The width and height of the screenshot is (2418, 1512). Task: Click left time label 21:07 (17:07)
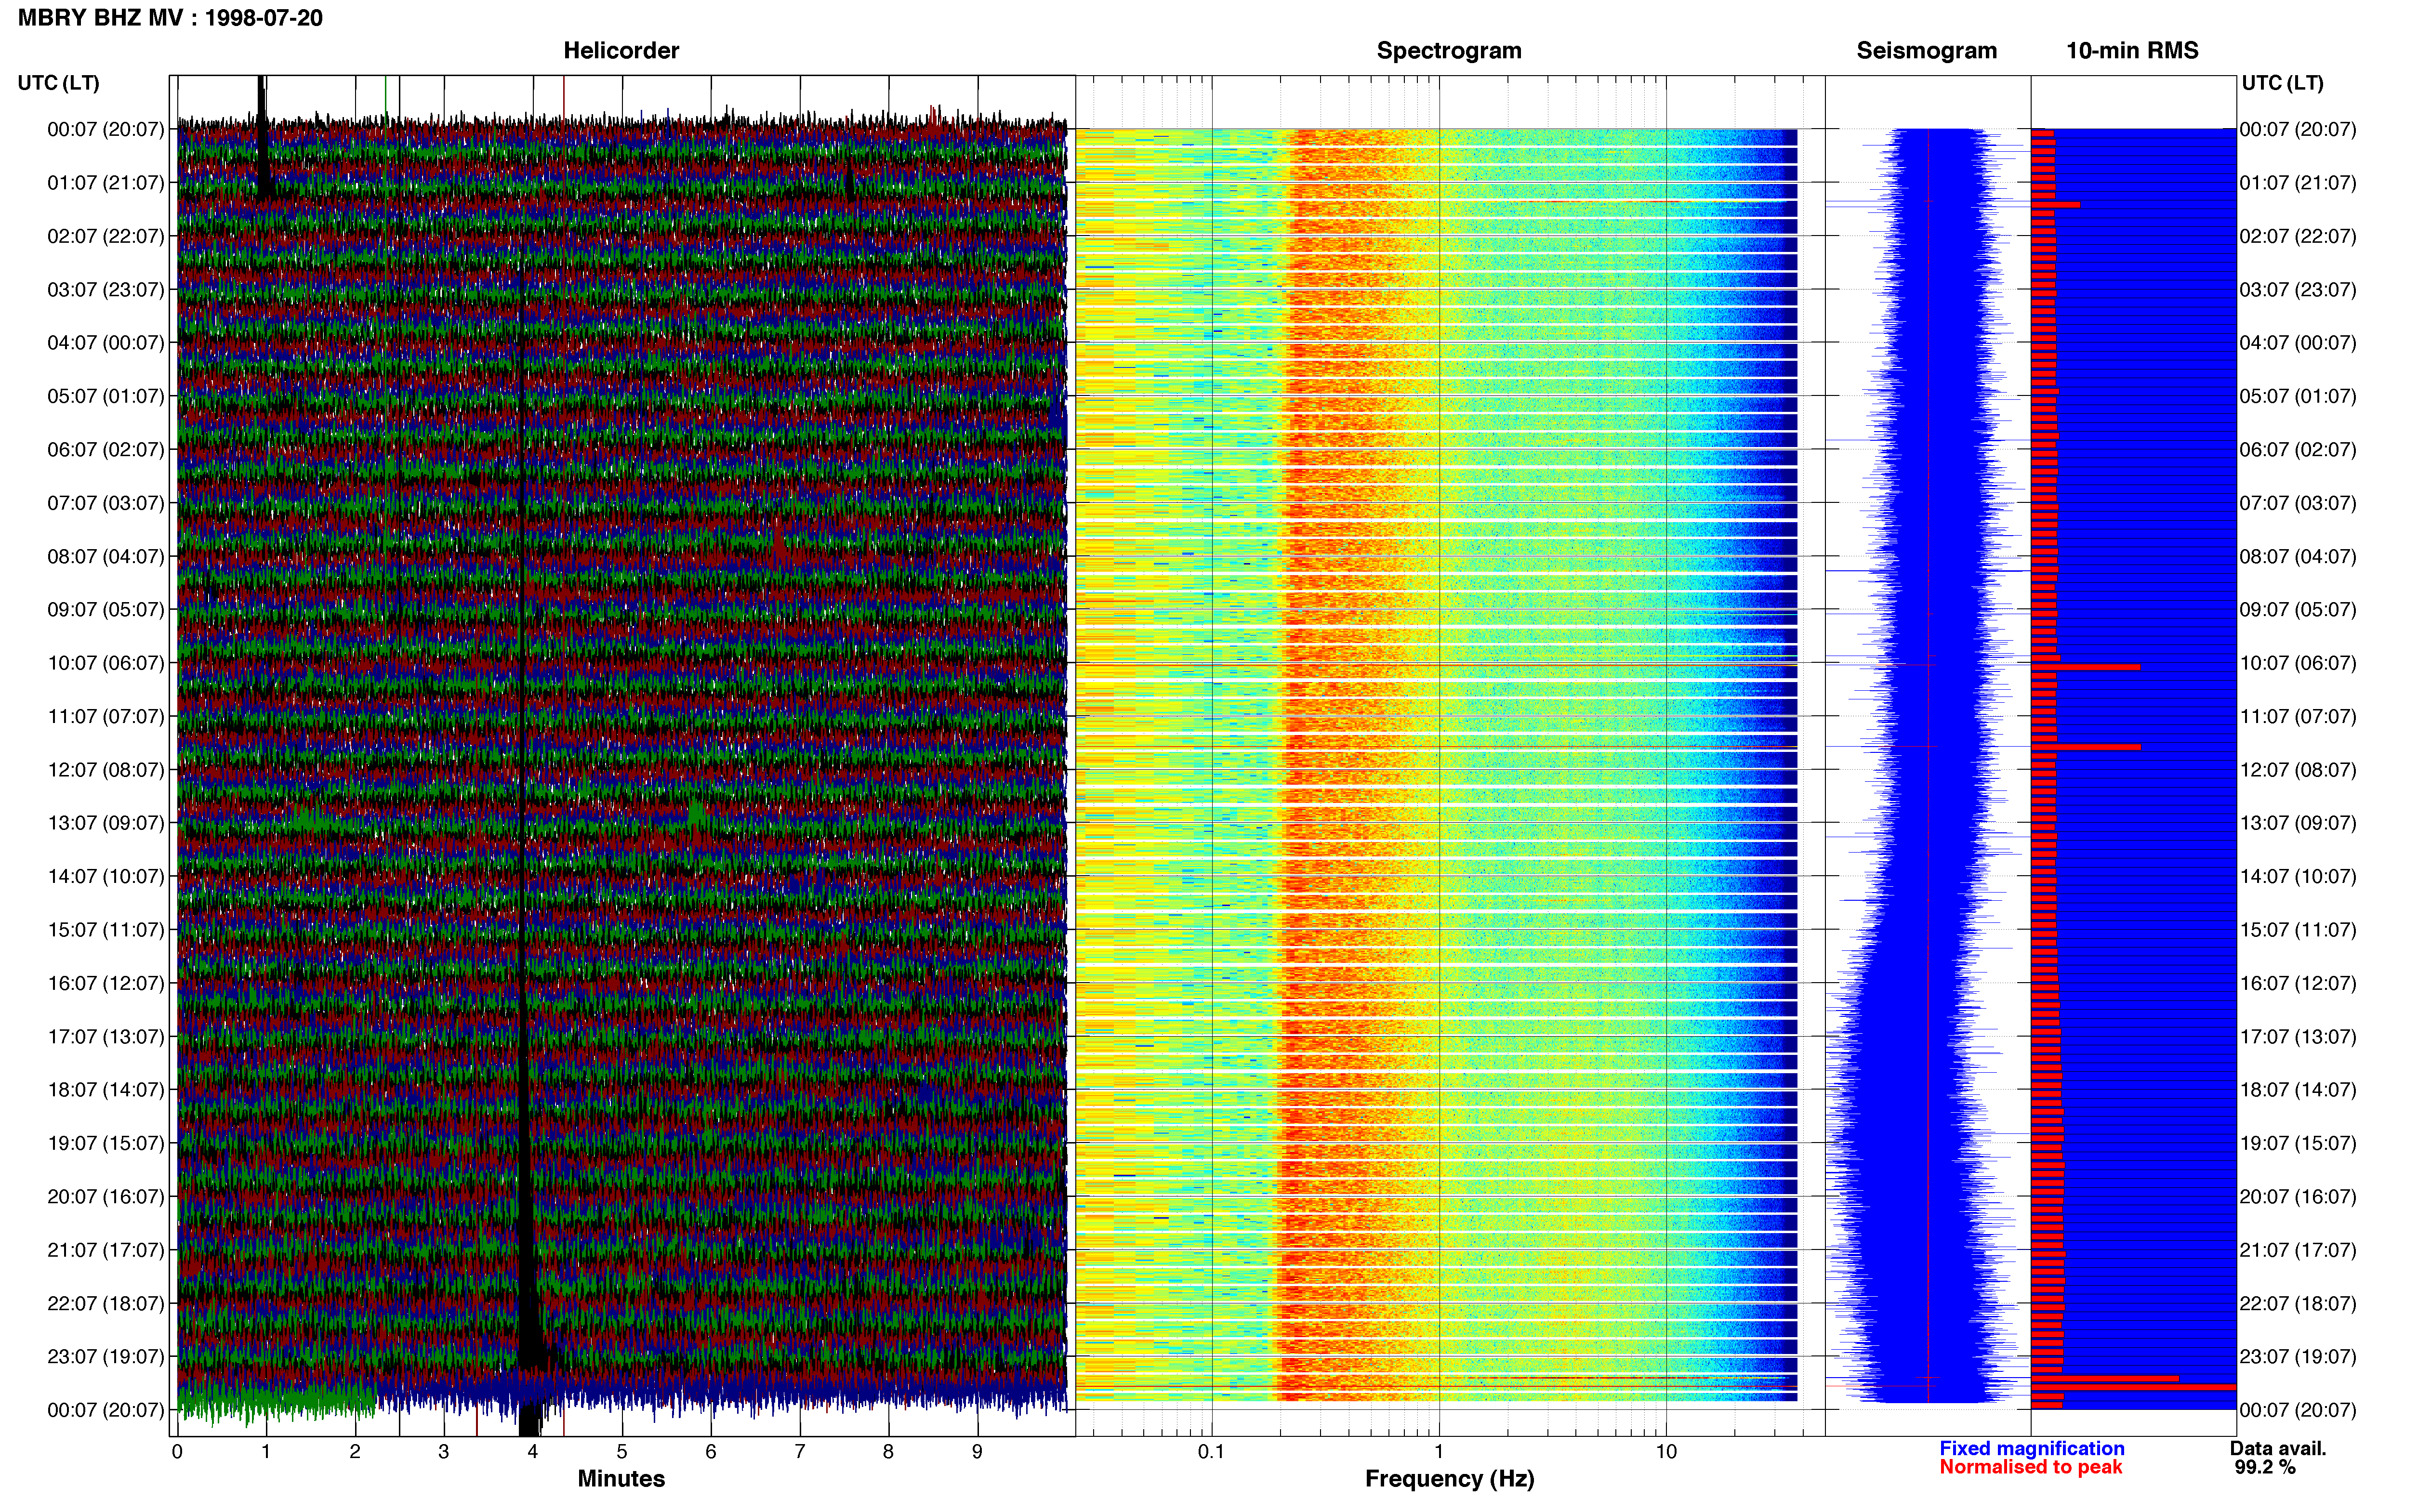click(105, 1250)
